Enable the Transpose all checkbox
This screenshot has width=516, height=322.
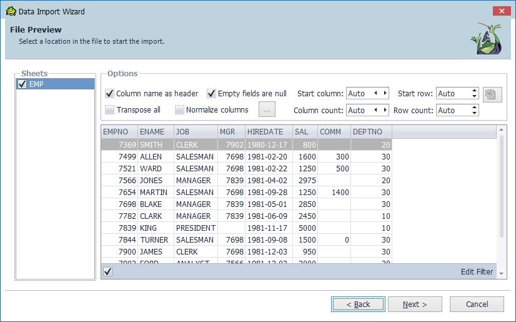110,110
